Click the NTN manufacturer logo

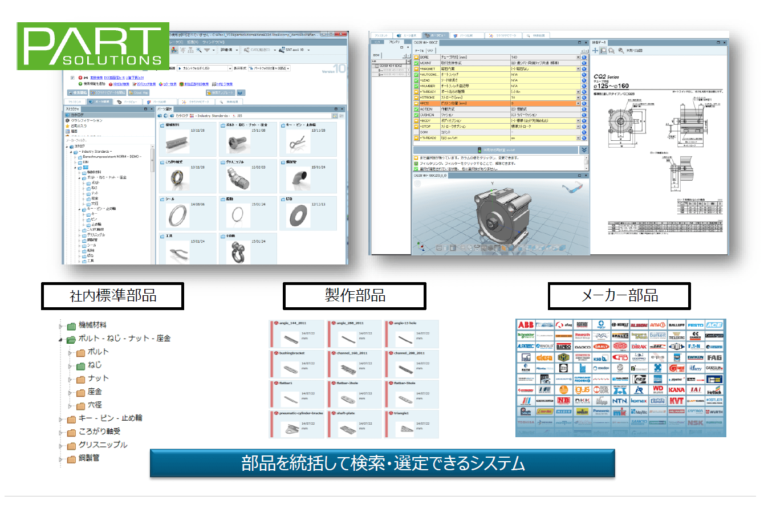[620, 401]
